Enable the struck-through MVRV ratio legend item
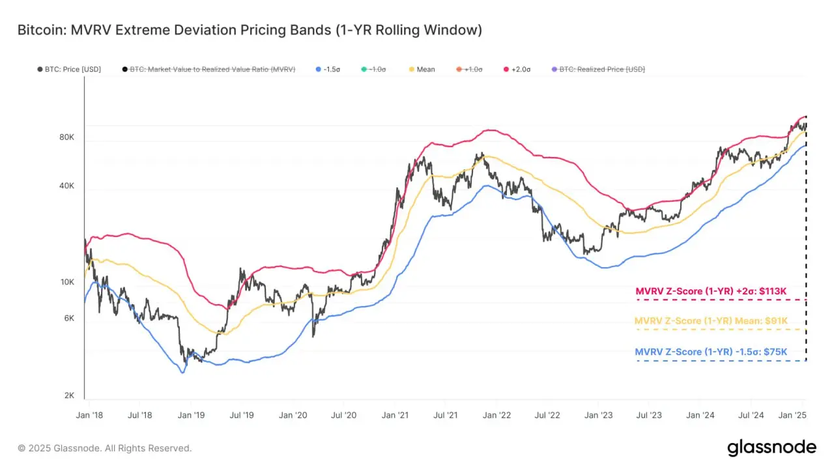 click(208, 69)
